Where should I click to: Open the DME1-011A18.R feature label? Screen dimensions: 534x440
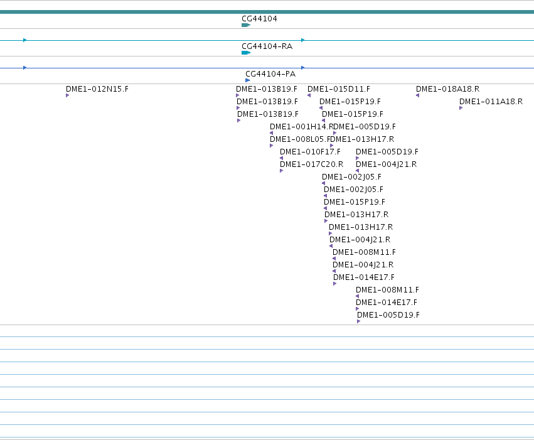tap(491, 102)
